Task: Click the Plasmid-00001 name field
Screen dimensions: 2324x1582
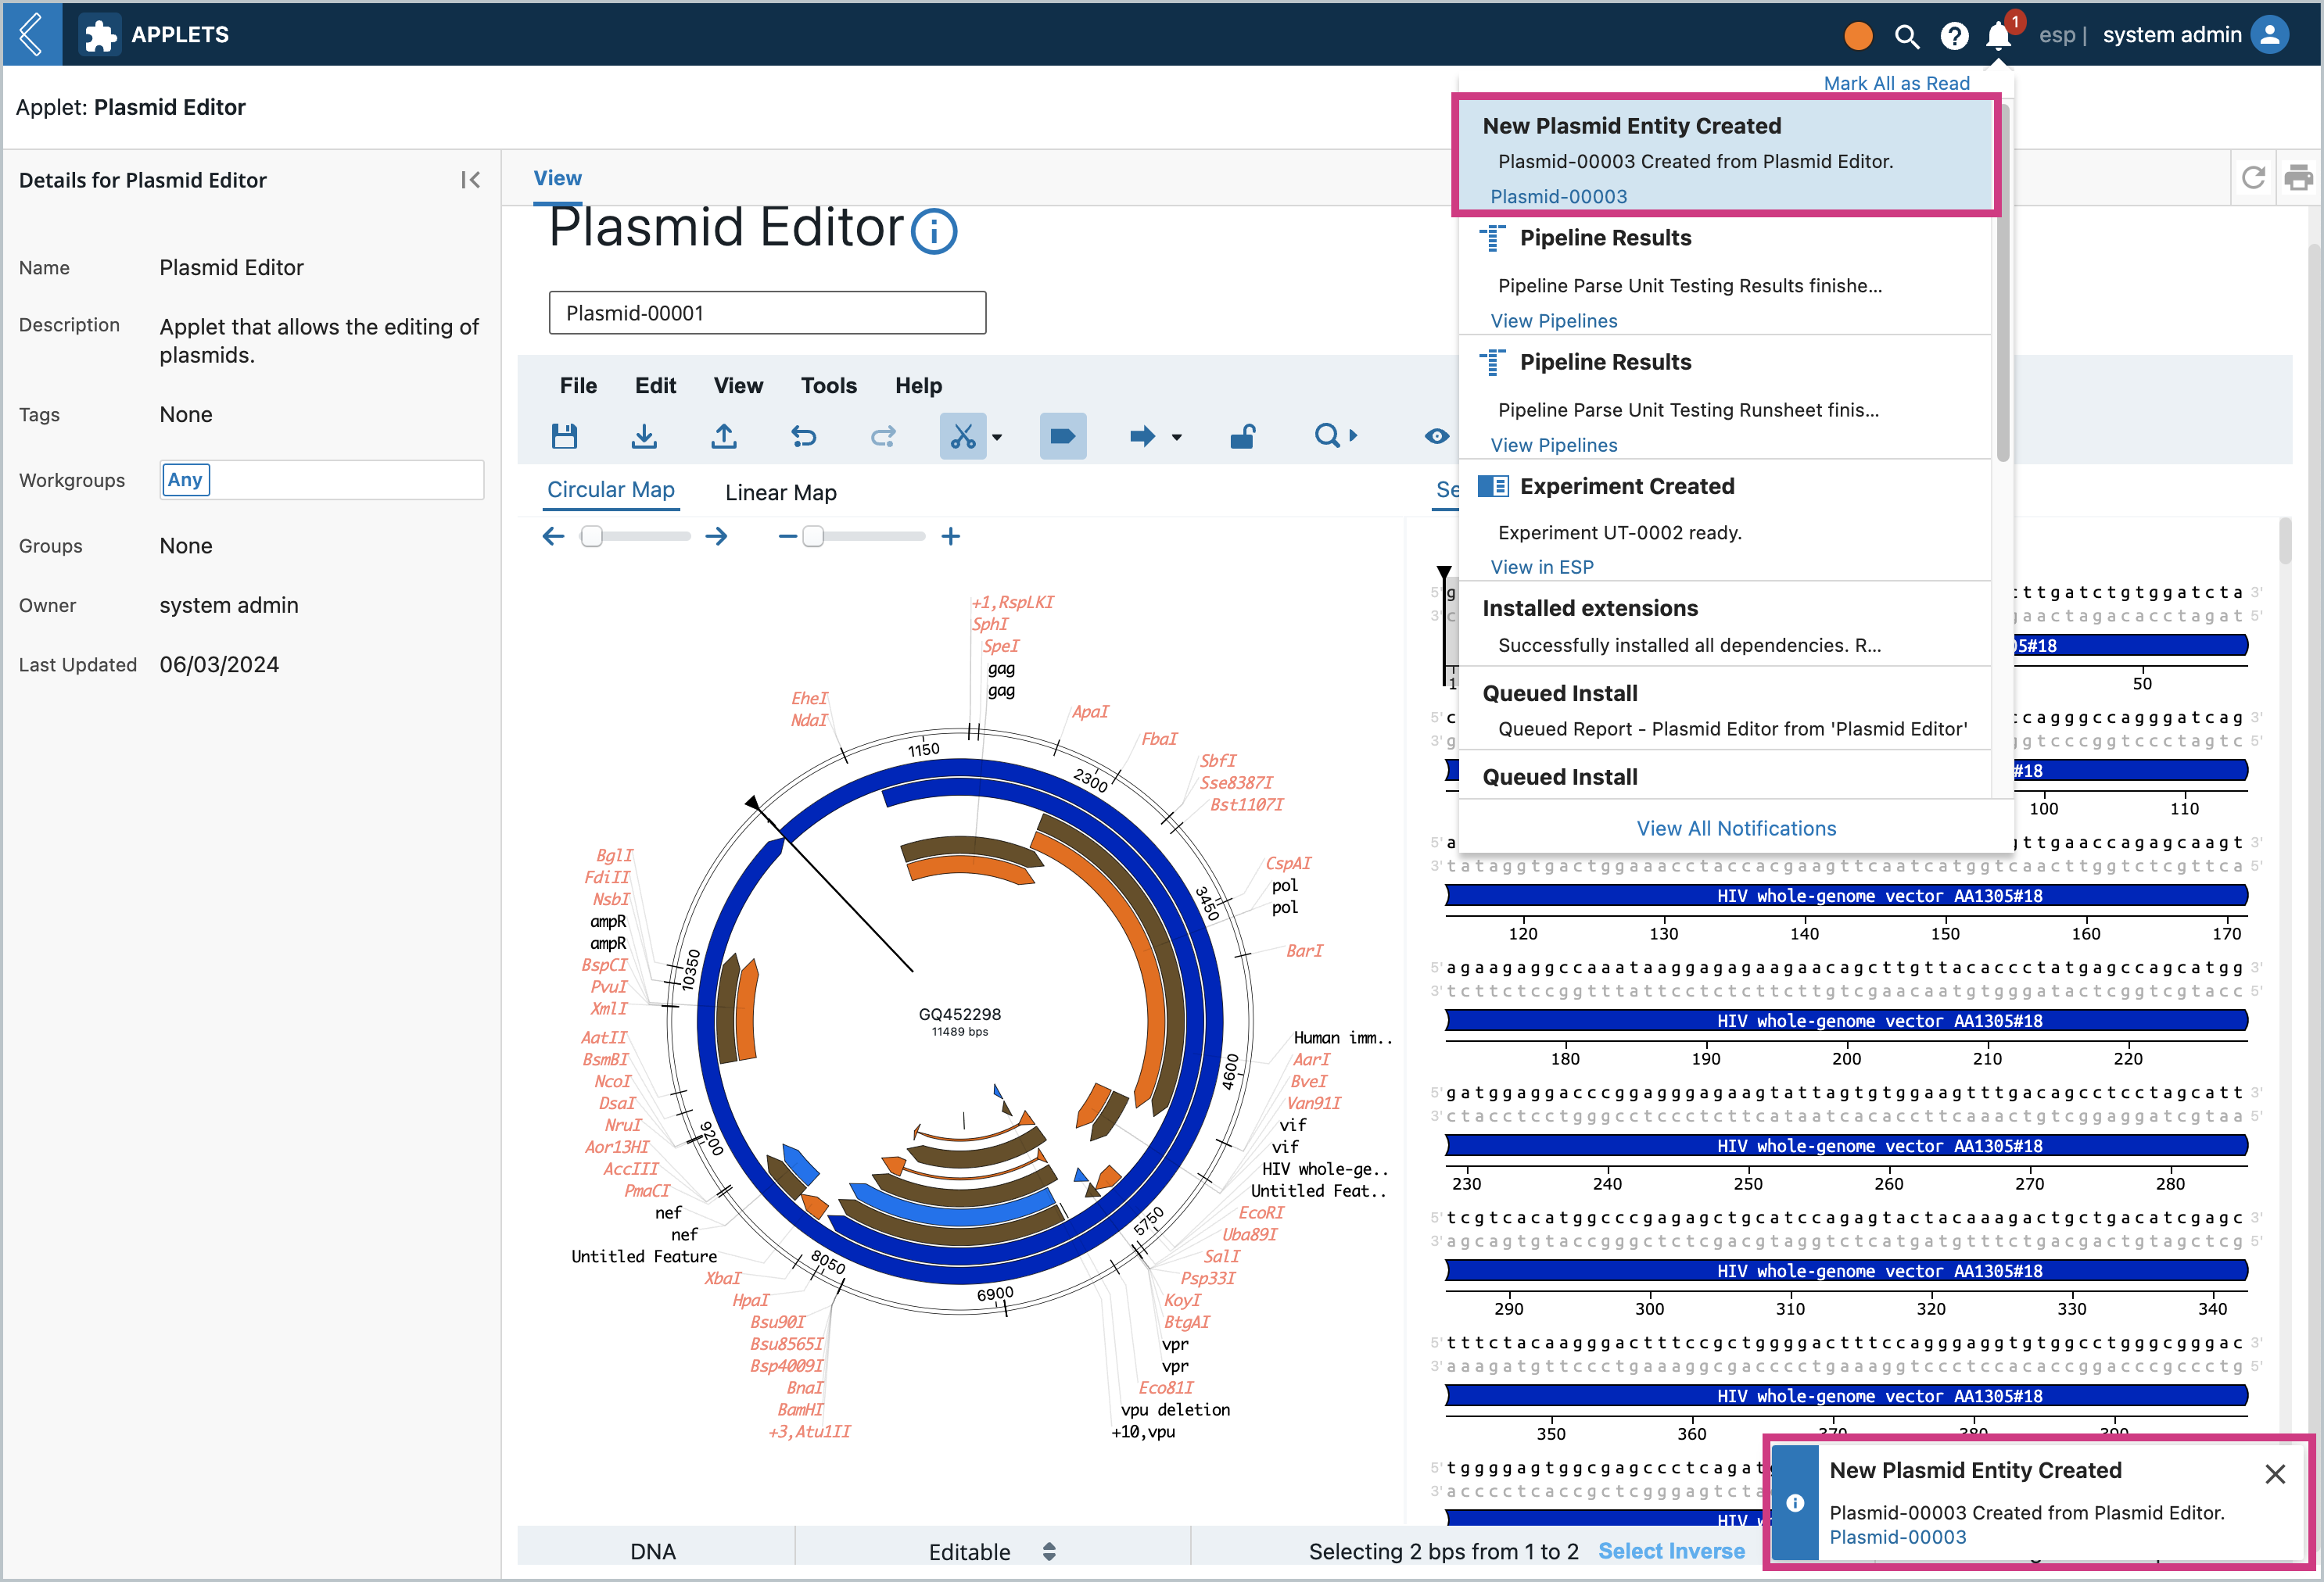Action: tap(767, 313)
